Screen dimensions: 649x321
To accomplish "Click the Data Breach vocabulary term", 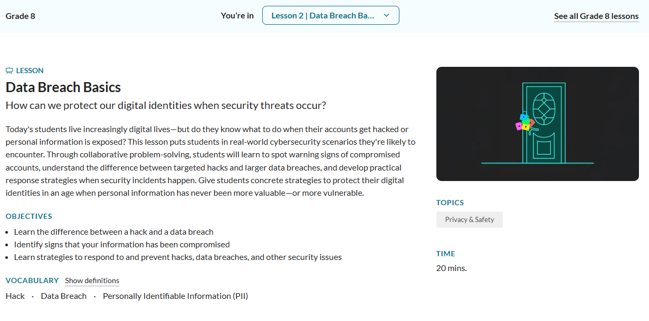I will click(64, 296).
